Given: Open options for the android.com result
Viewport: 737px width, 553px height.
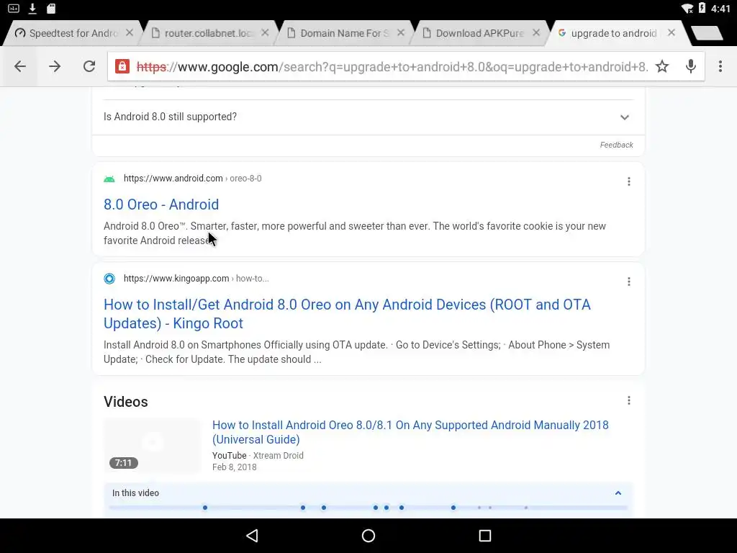Looking at the screenshot, I should click(x=629, y=181).
